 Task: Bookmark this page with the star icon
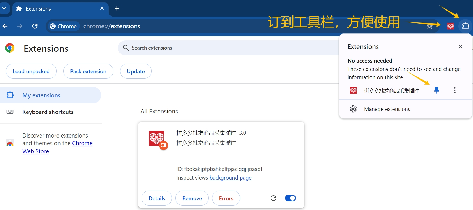(x=429, y=26)
